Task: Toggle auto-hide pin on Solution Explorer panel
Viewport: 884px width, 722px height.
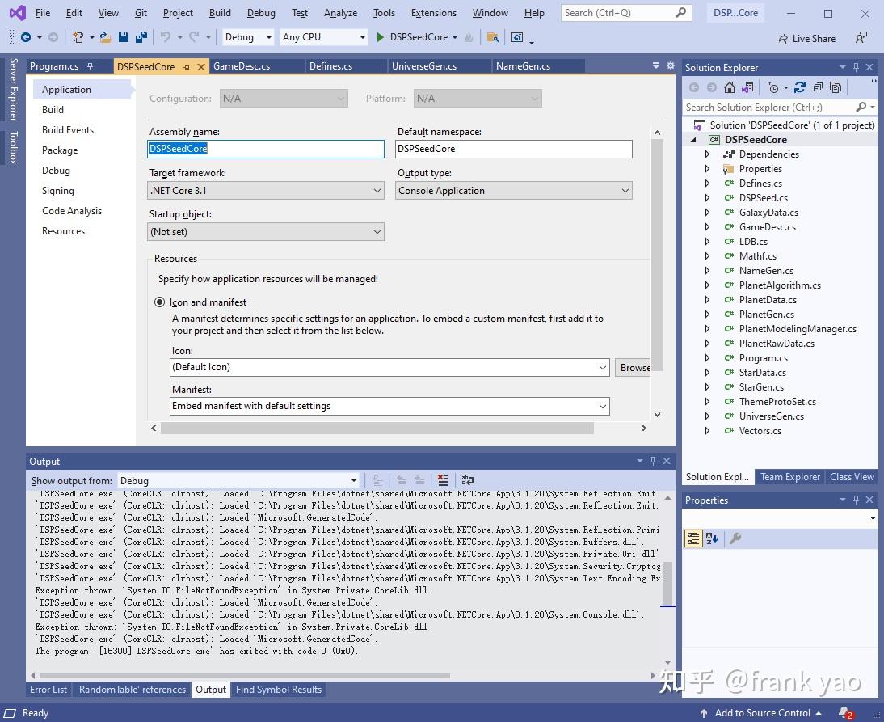Action: [x=856, y=67]
